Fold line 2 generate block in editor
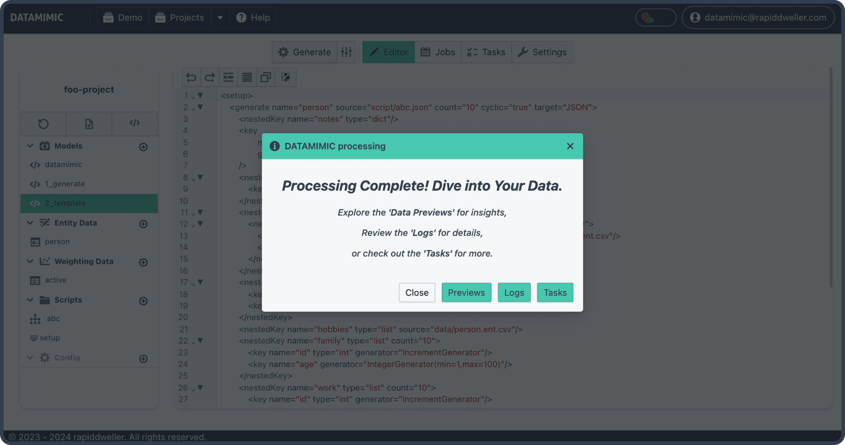Screen dimensions: 845x445 click(200, 108)
